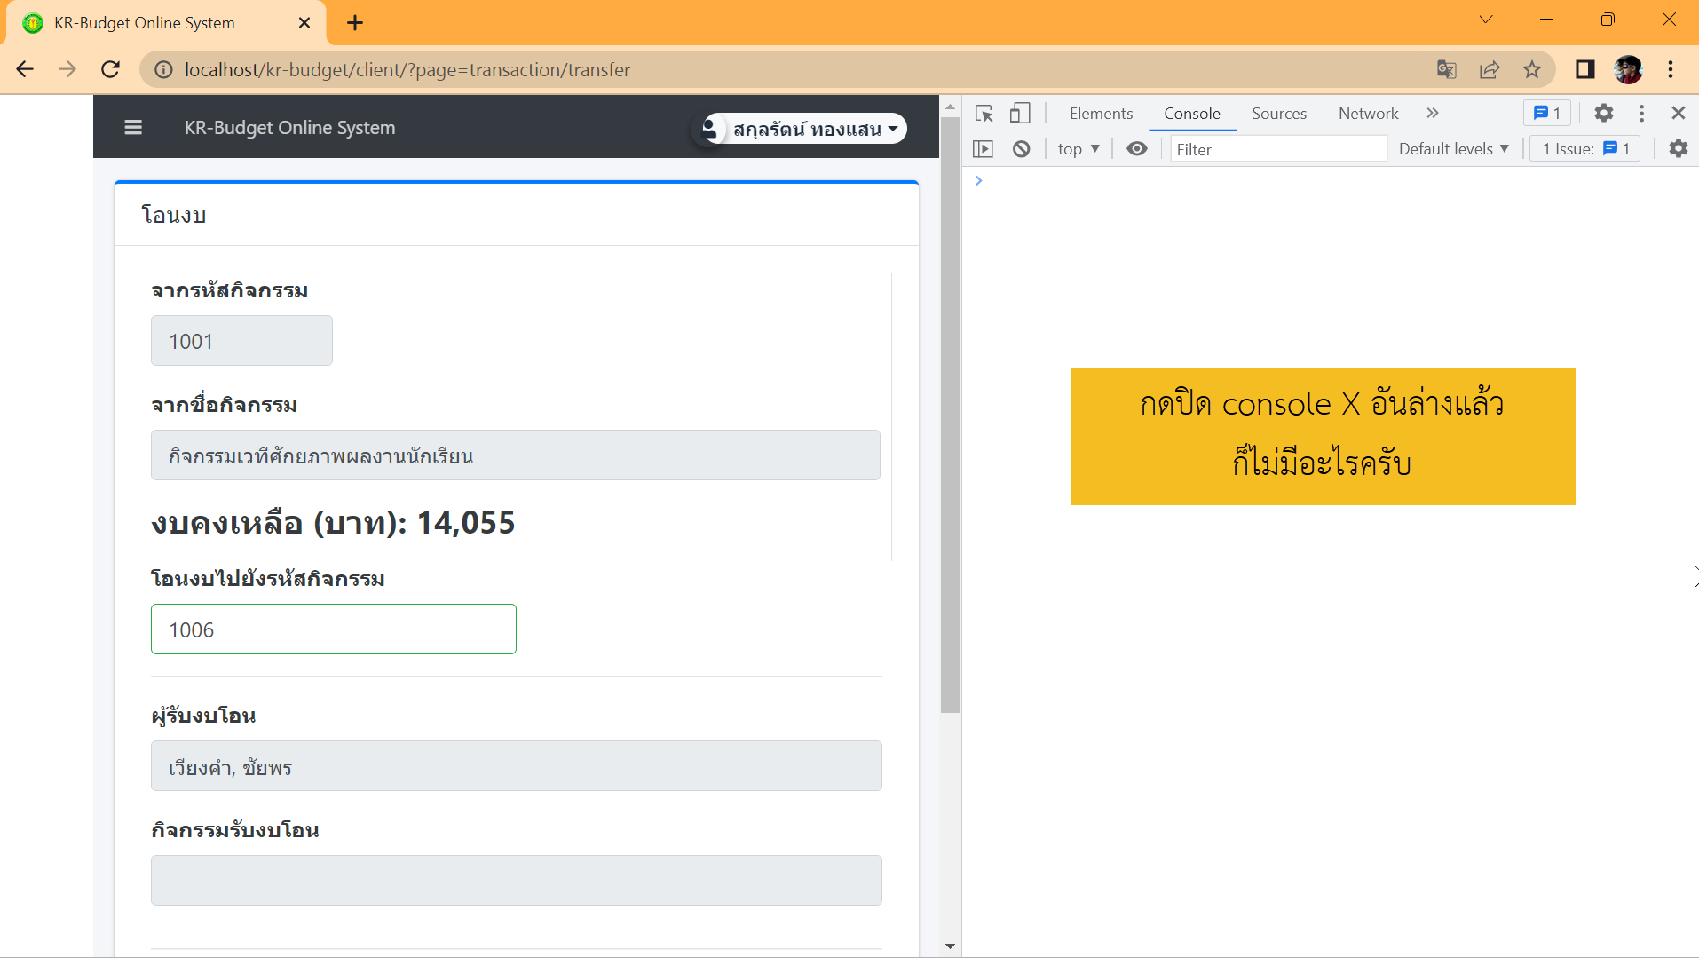Open user account dropdown สกุลรัตน์ ทองแสน
The image size is (1699, 958).
pyautogui.click(x=805, y=129)
